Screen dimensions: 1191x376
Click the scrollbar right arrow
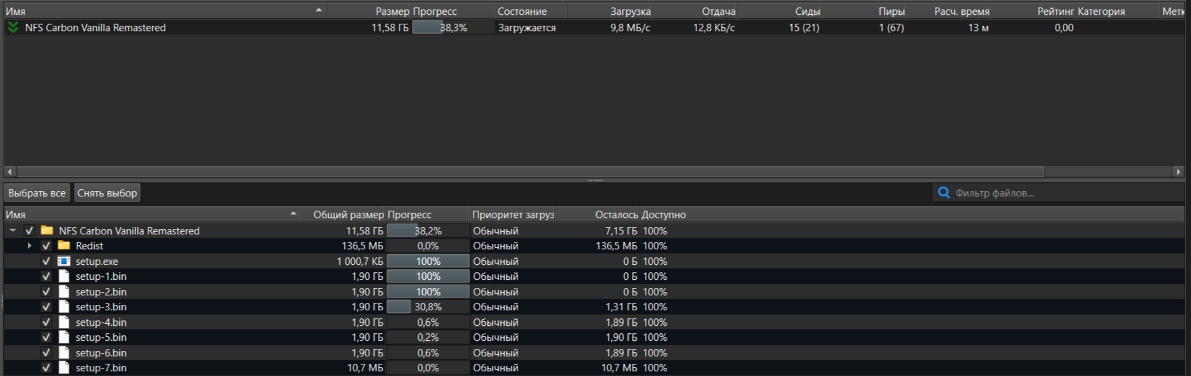tap(1179, 171)
